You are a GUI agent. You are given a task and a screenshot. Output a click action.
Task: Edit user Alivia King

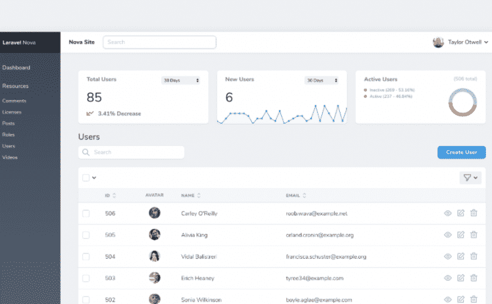tap(460, 234)
